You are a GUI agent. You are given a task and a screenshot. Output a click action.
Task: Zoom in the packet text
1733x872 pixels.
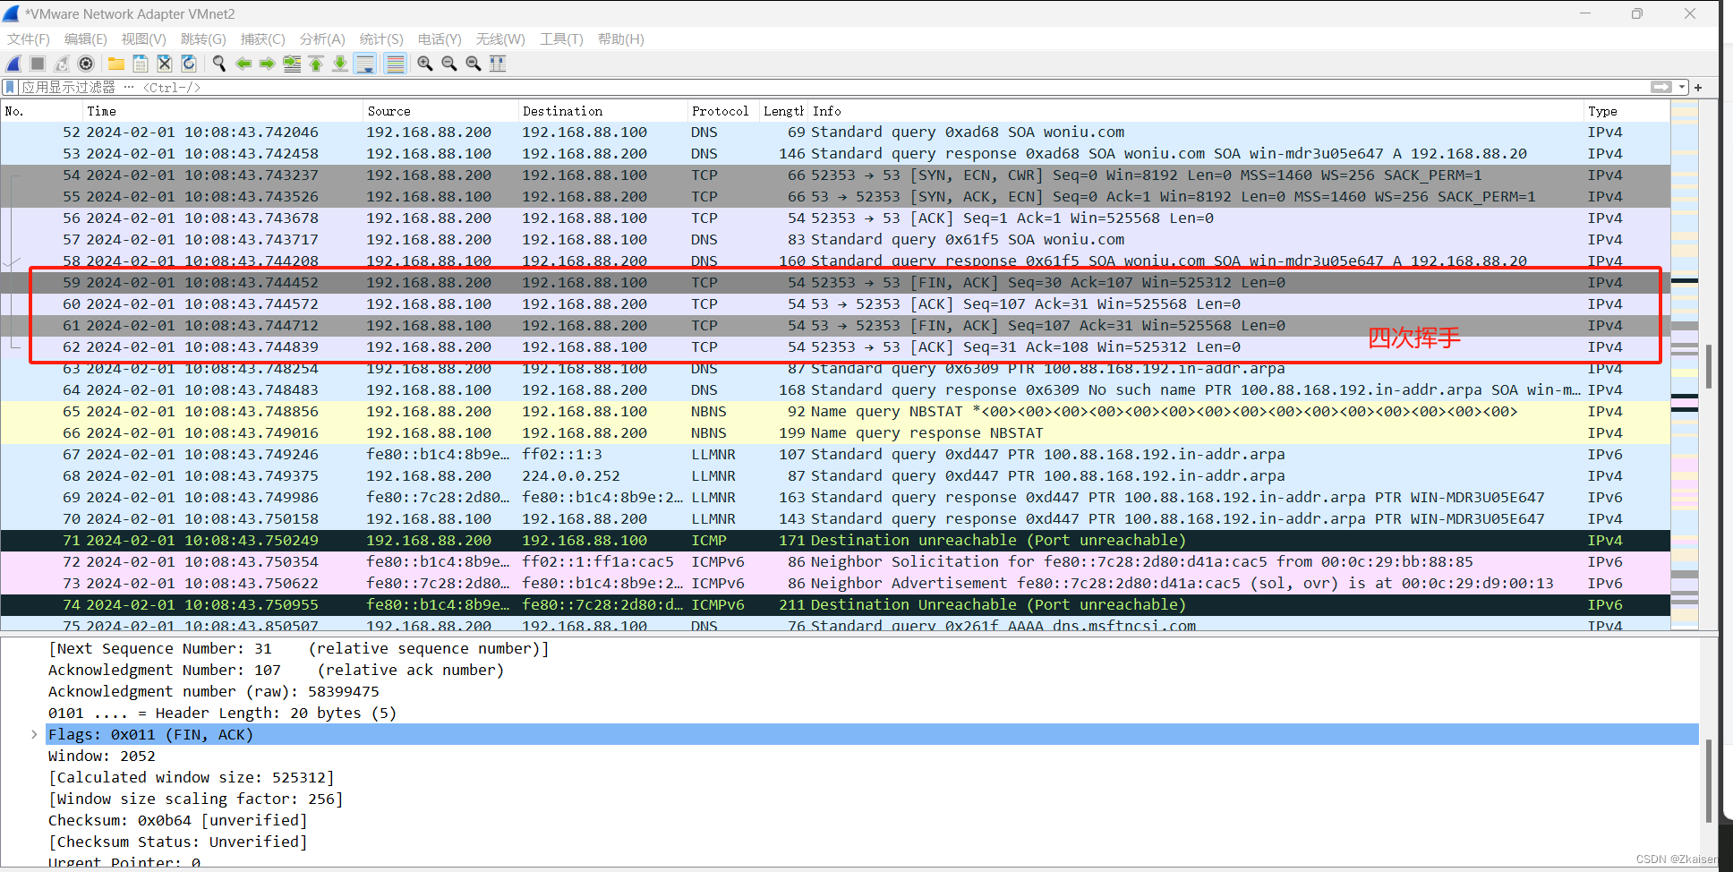tap(425, 64)
